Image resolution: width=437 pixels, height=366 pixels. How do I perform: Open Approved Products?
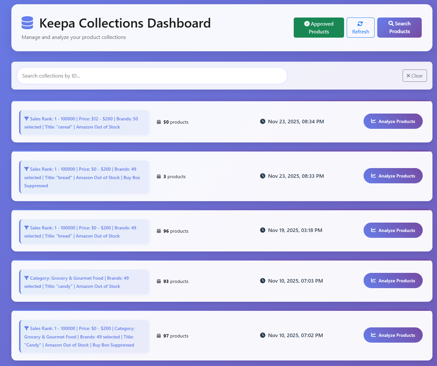319,28
